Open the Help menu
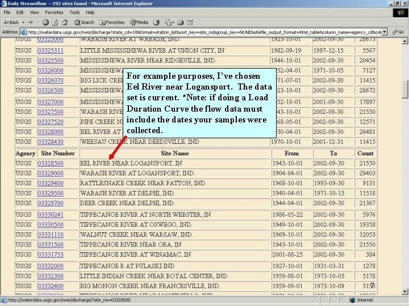Viewport: 409px width, 306px height. coord(90,12)
